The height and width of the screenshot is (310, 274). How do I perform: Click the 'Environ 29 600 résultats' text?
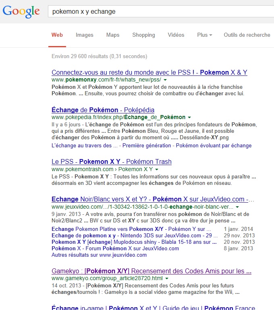[99, 57]
